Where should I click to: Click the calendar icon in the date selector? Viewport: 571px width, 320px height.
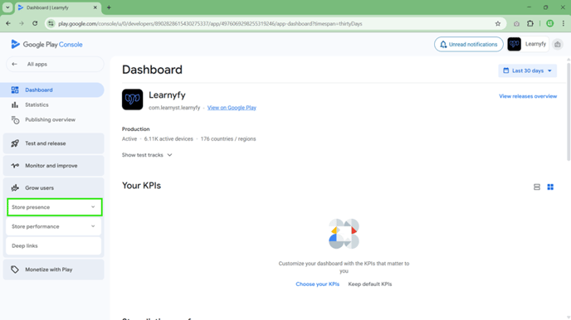[x=505, y=70]
